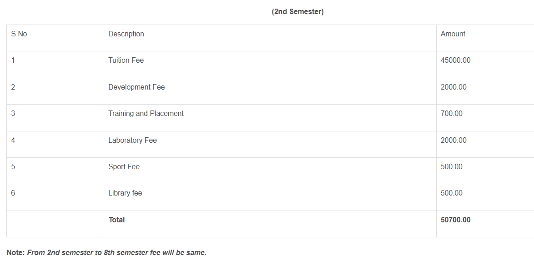534x261 pixels.
Task: Click the "Tuition Fee" description cell
Action: [126, 60]
